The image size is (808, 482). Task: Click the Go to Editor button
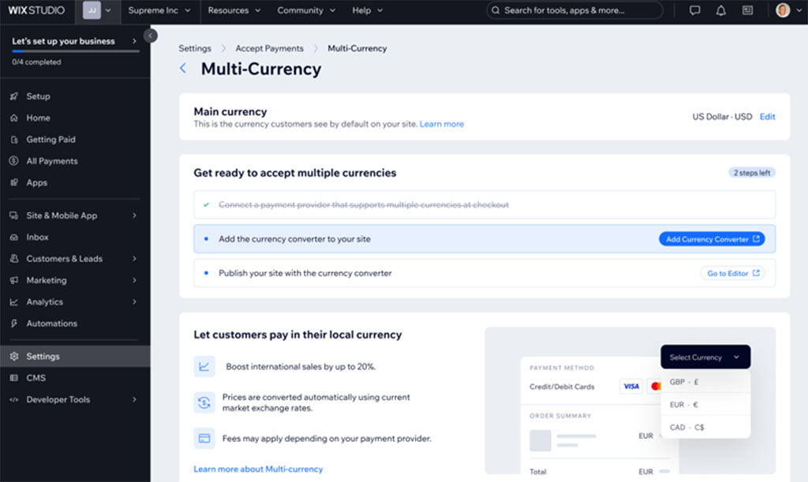733,274
